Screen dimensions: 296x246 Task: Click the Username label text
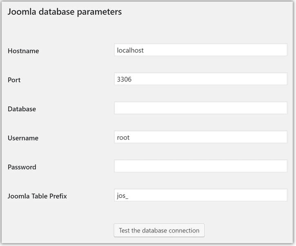point(23,138)
